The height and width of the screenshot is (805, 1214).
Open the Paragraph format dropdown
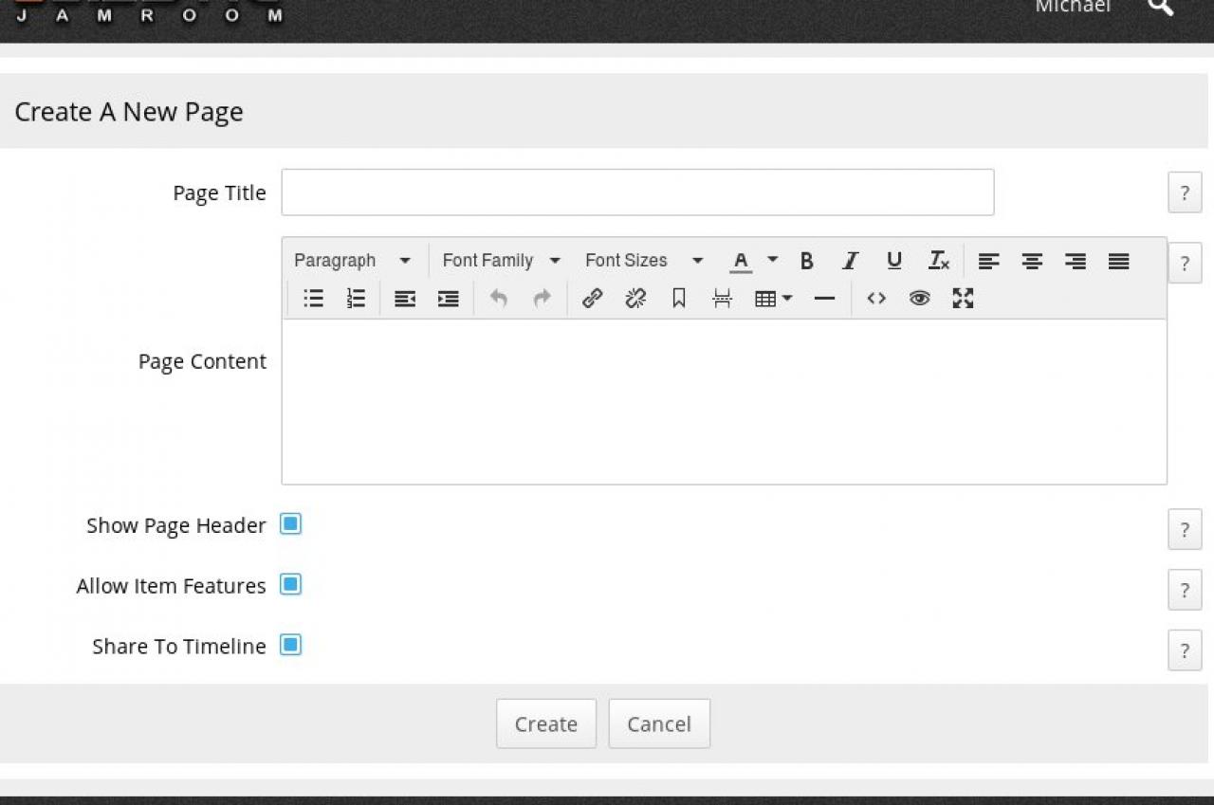pos(352,261)
